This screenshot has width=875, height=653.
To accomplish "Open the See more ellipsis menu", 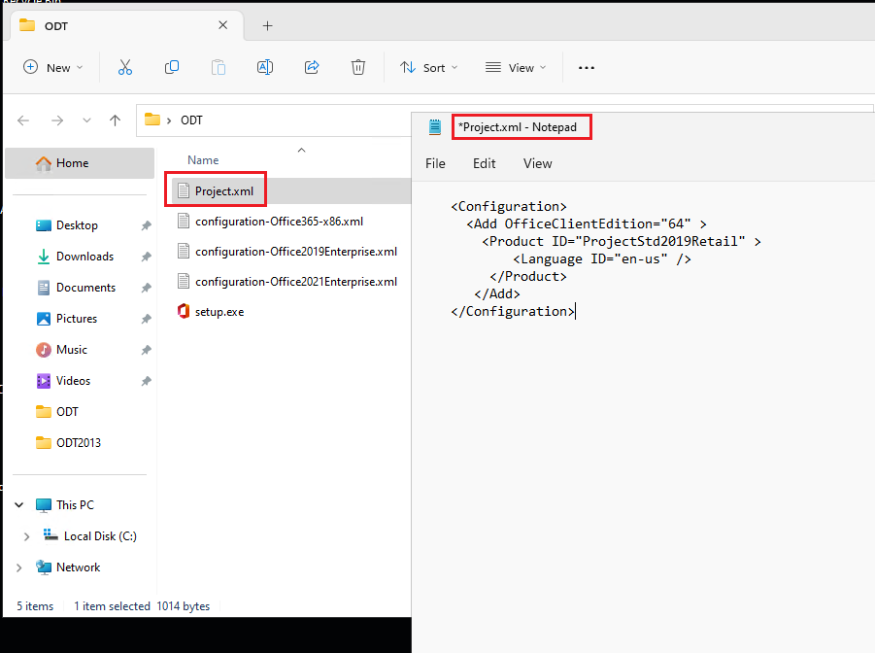I will point(587,68).
